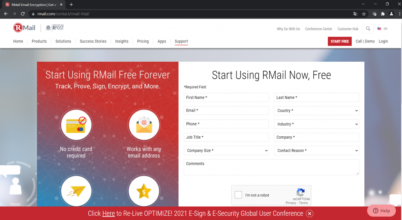Open the Company Size dropdown
The height and width of the screenshot is (220, 402).
[226, 150]
